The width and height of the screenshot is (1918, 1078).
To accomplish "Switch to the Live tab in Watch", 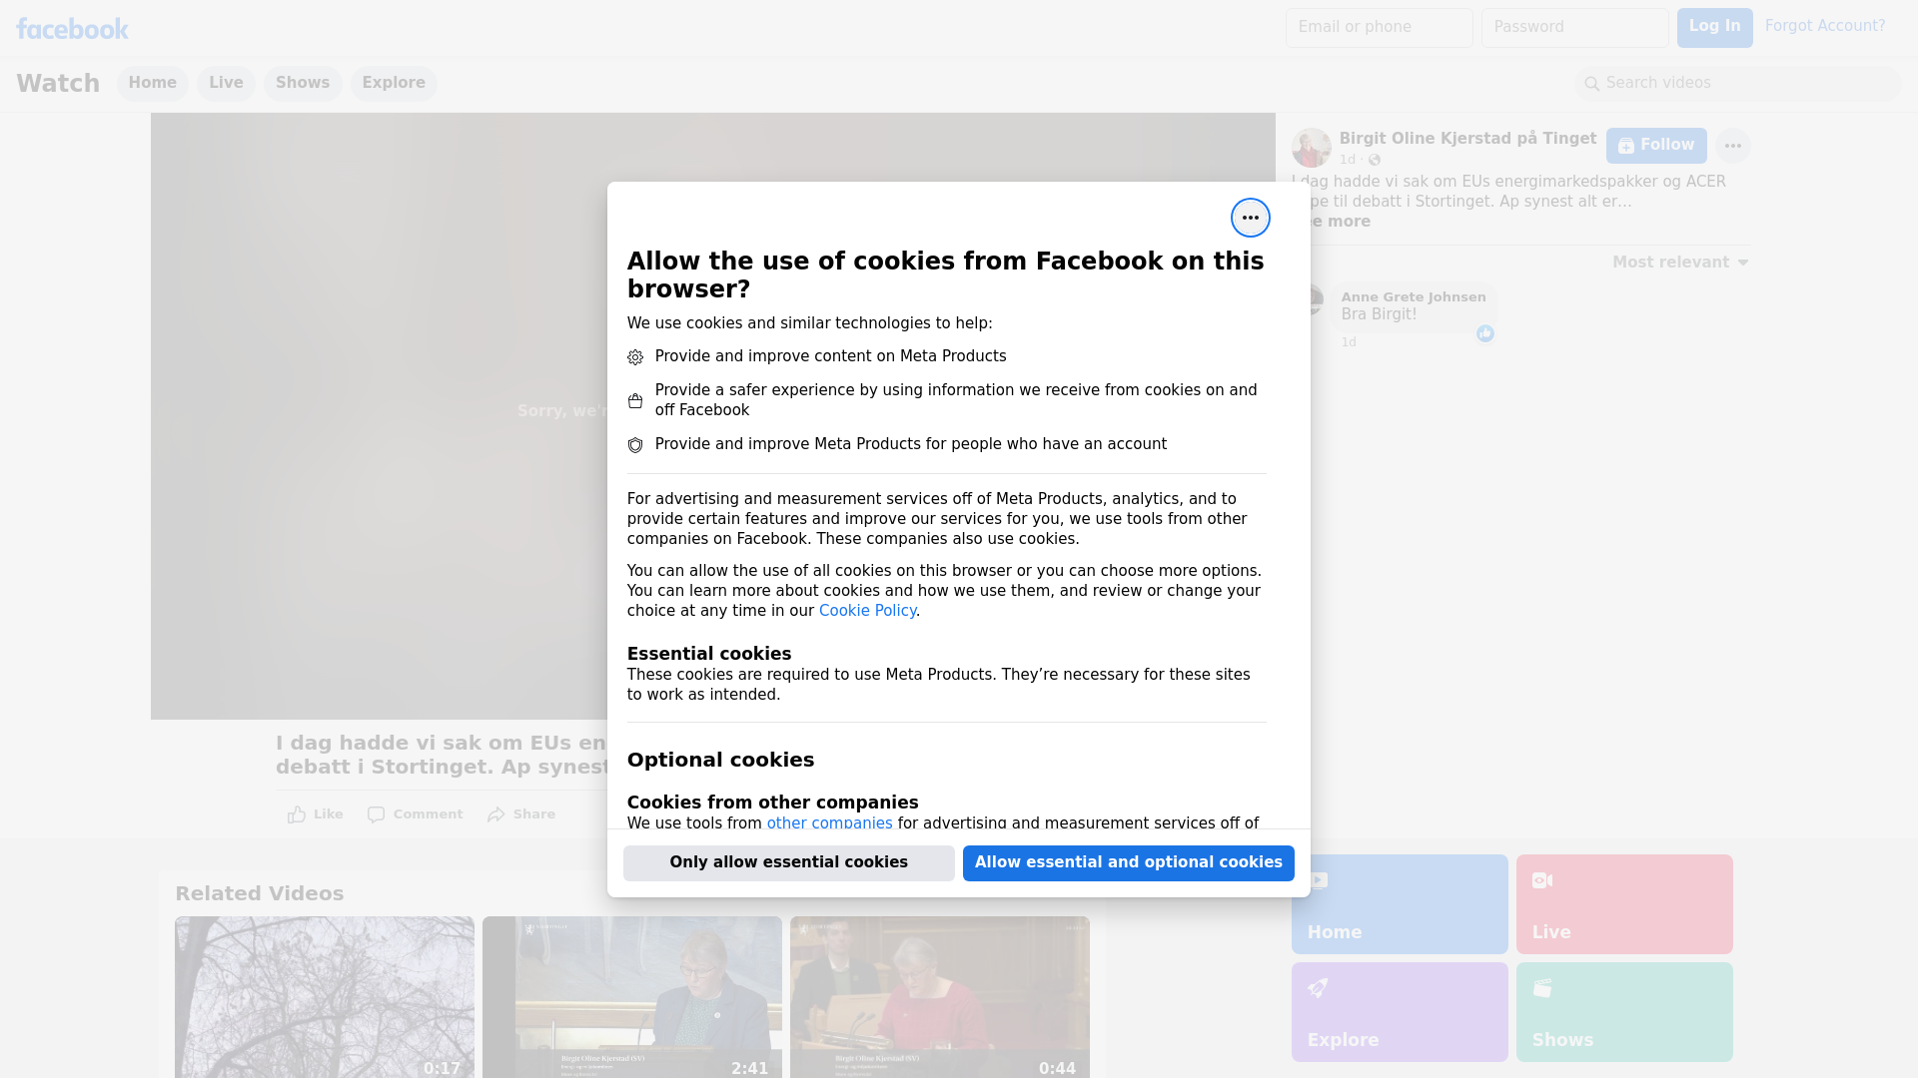I will (226, 83).
